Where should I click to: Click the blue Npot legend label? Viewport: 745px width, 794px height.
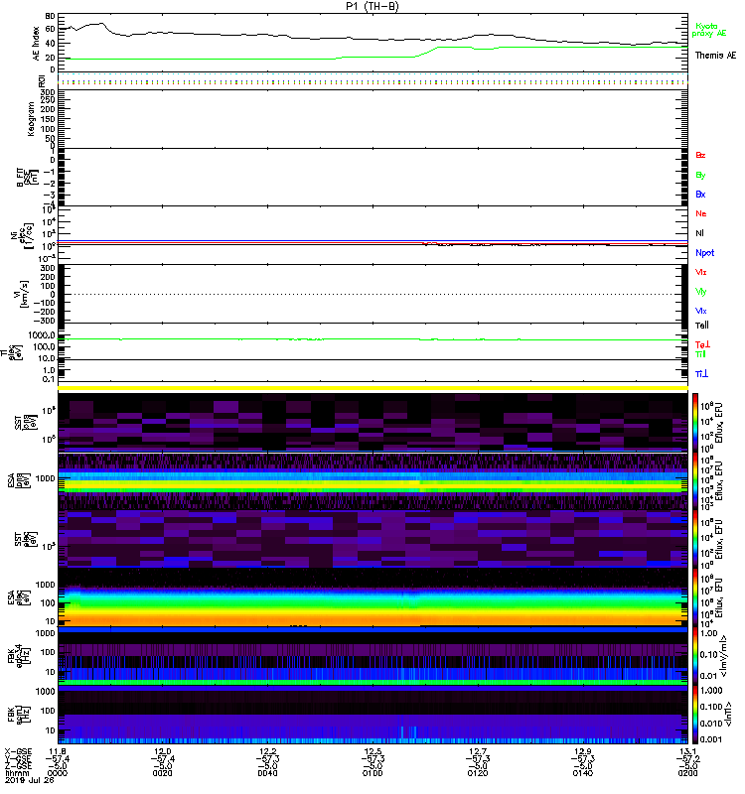click(x=705, y=253)
